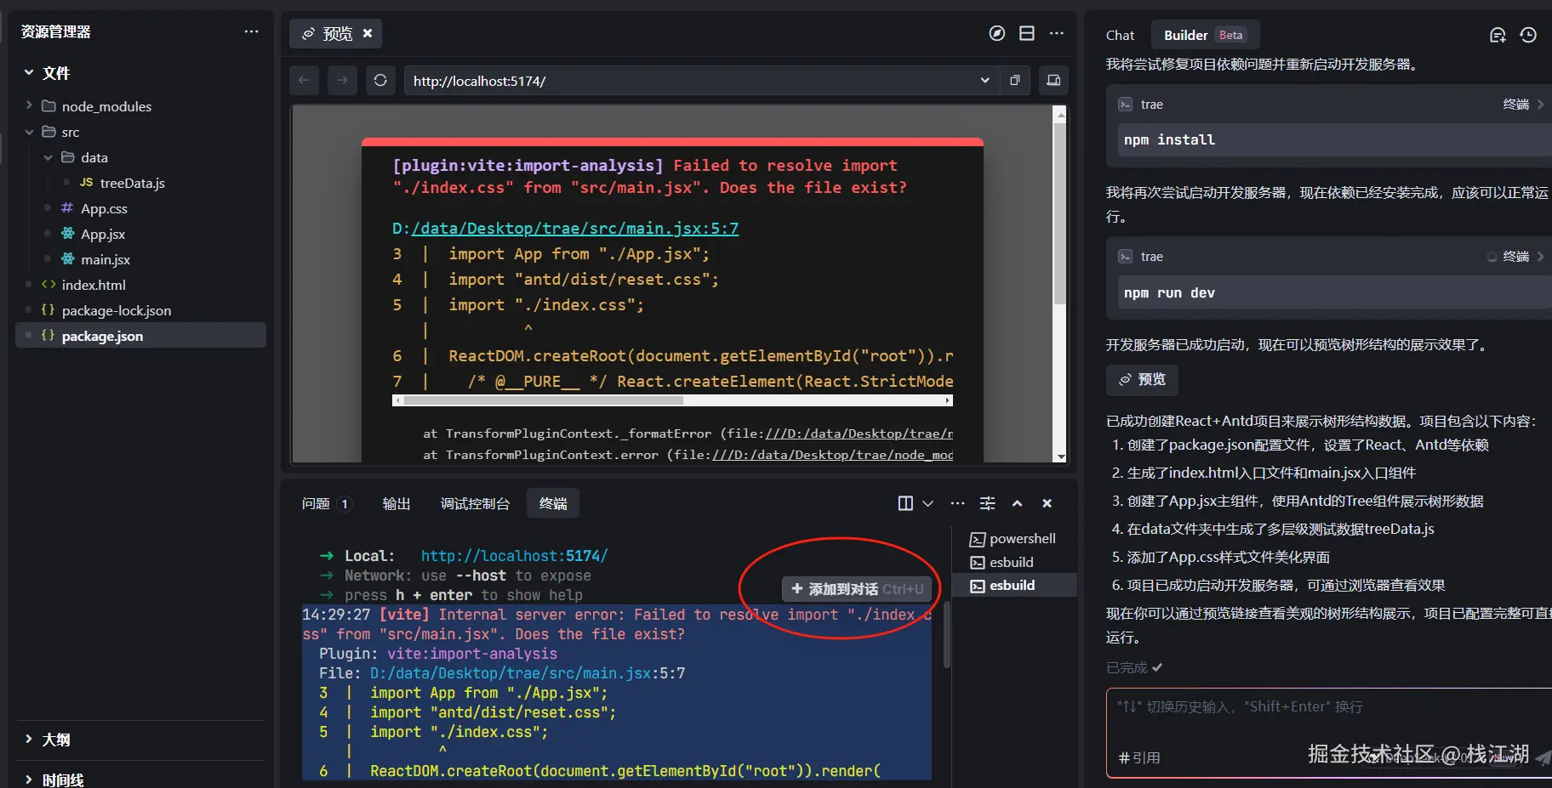Image resolution: width=1552 pixels, height=788 pixels.
Task: Go back in the preview browser
Action: tap(304, 80)
